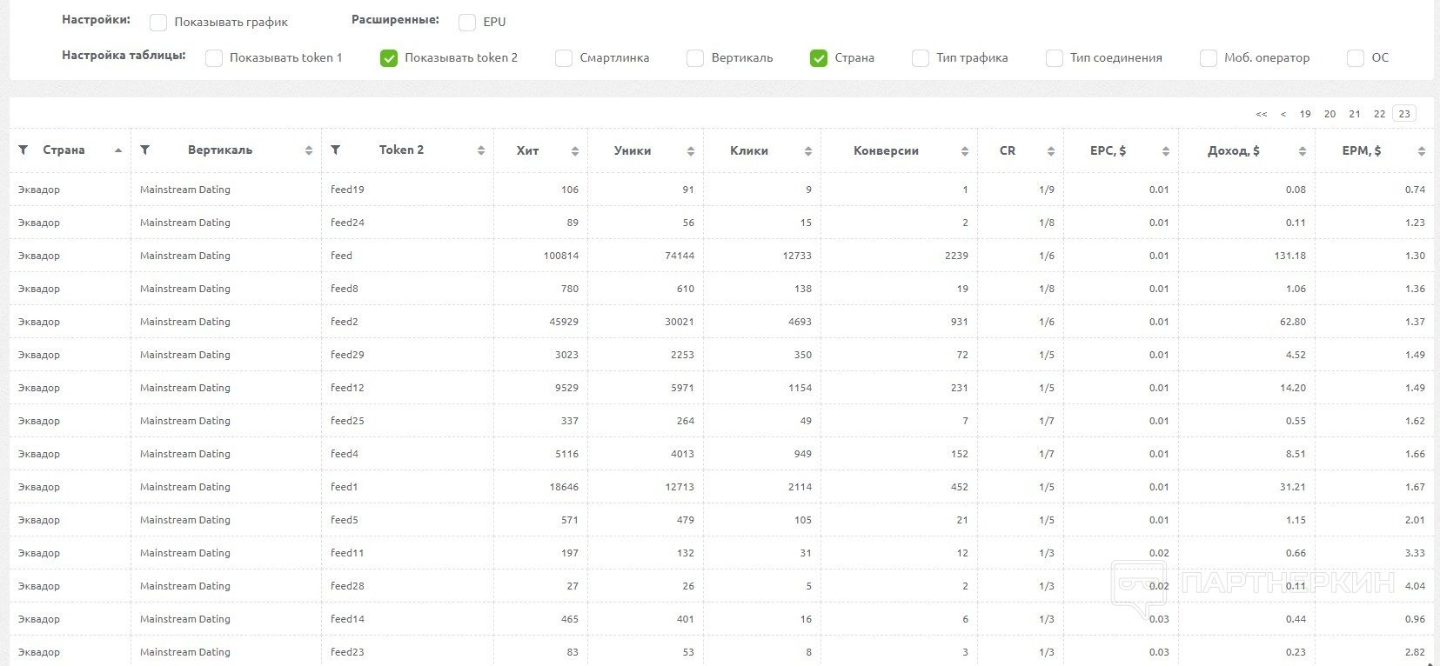This screenshot has width=1440, height=666.
Task: Open page 22 of the table
Action: (1379, 114)
